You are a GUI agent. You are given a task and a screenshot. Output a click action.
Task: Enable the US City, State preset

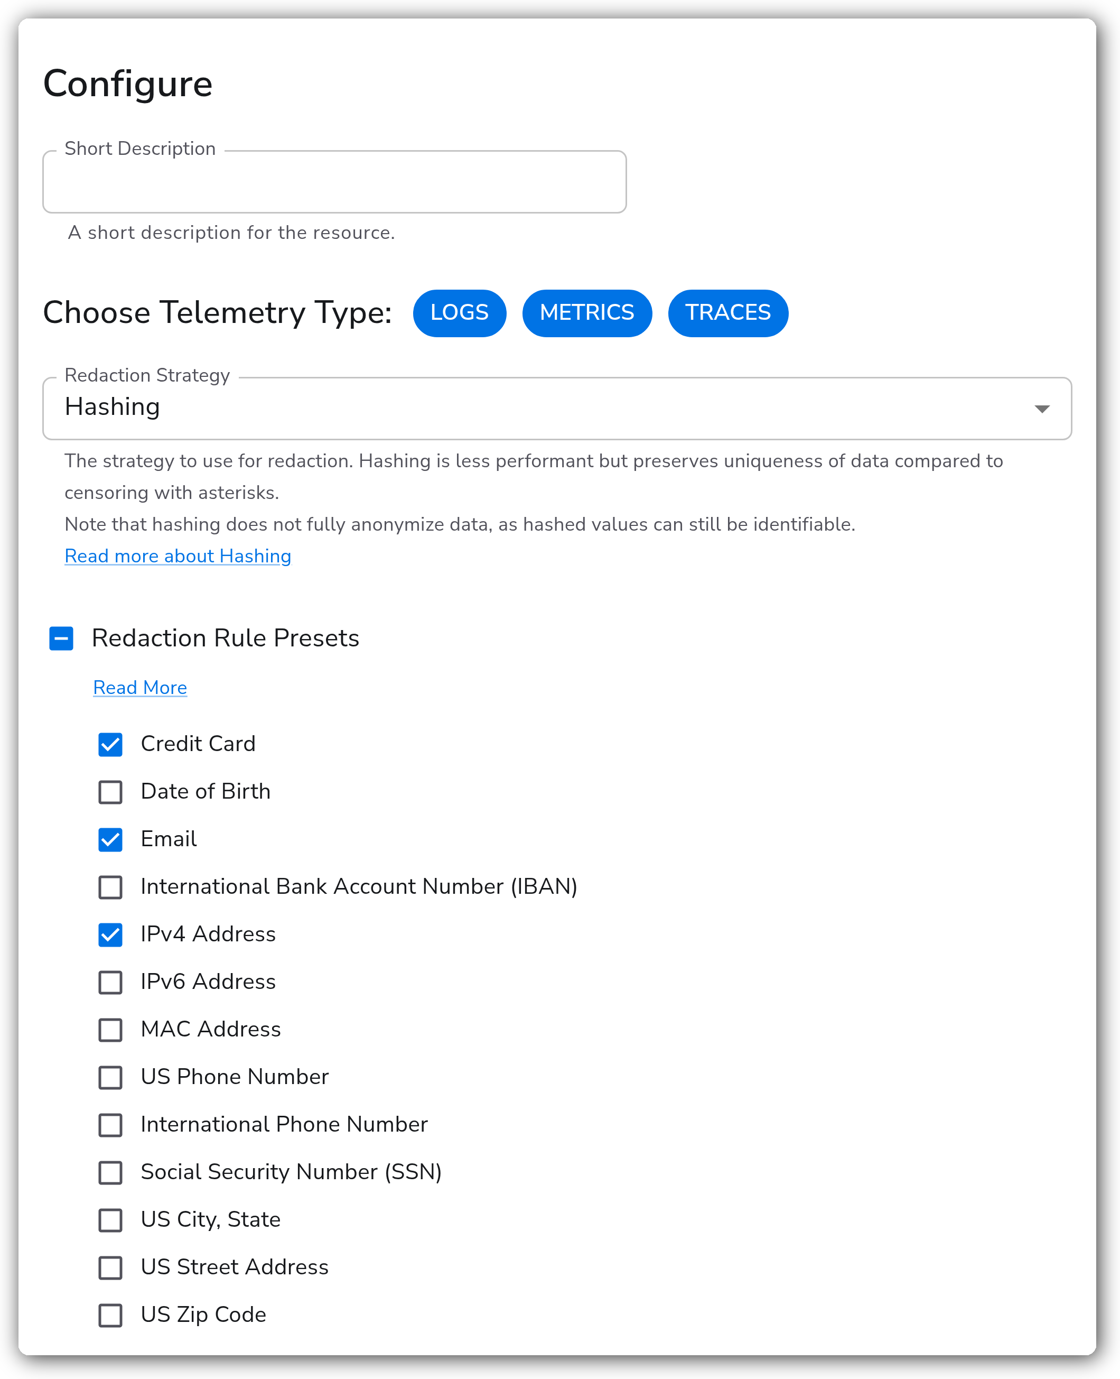[110, 1220]
